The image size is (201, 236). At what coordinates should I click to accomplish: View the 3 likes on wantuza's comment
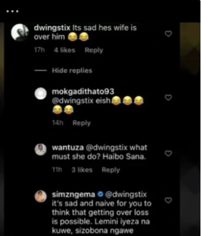tap(82, 170)
